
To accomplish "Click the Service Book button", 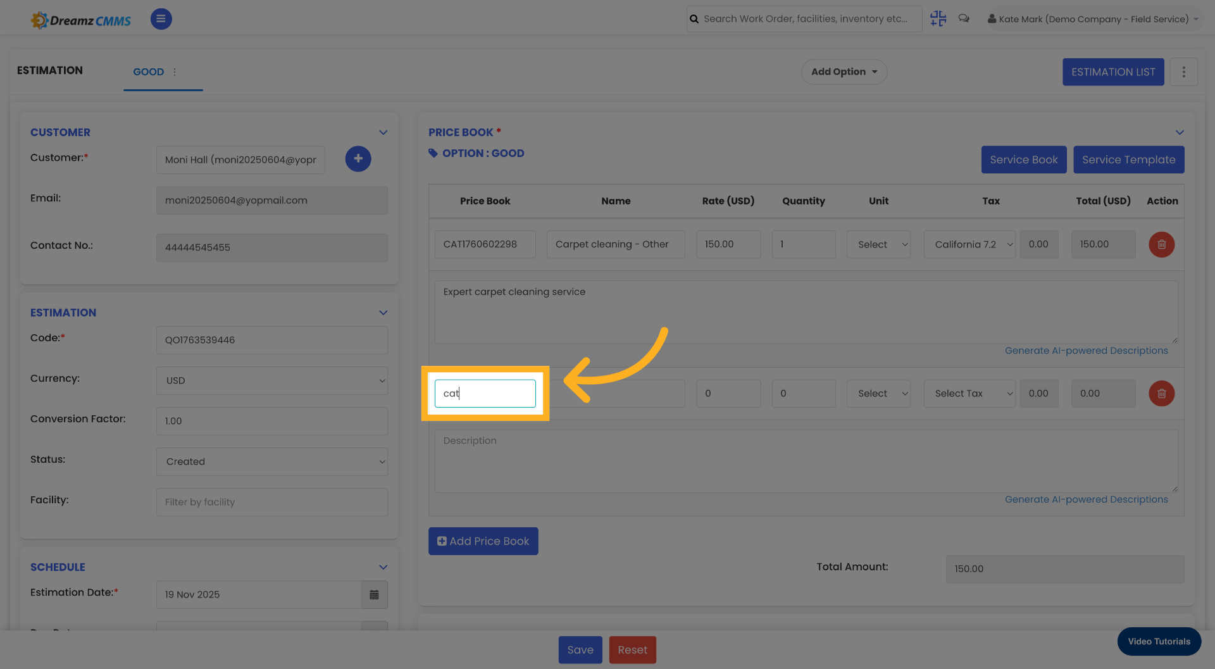I will coord(1023,159).
